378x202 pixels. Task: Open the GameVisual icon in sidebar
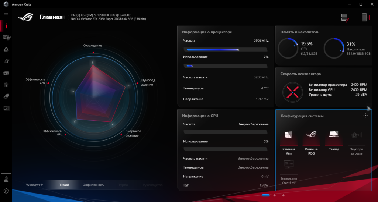[x=7, y=61]
